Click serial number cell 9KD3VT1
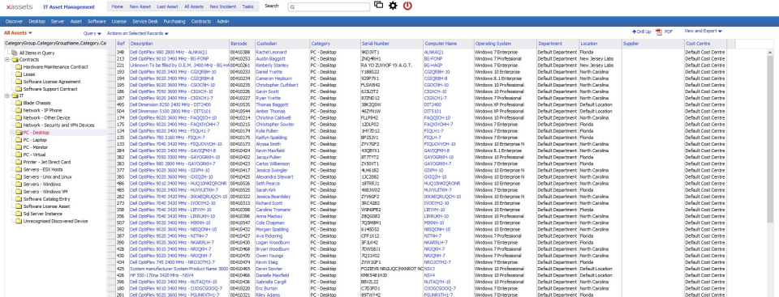The image size is (779, 297). [x=370, y=52]
